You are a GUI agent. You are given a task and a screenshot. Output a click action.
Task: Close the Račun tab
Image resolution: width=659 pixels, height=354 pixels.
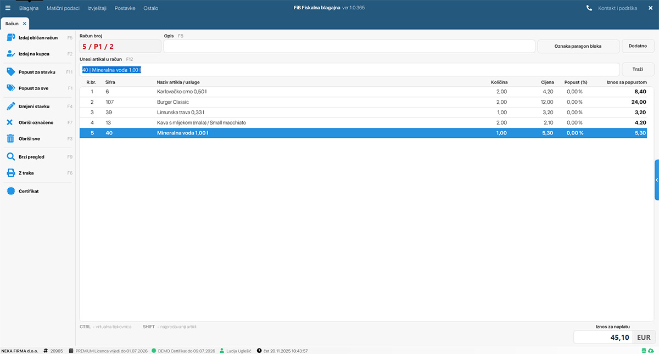(25, 24)
